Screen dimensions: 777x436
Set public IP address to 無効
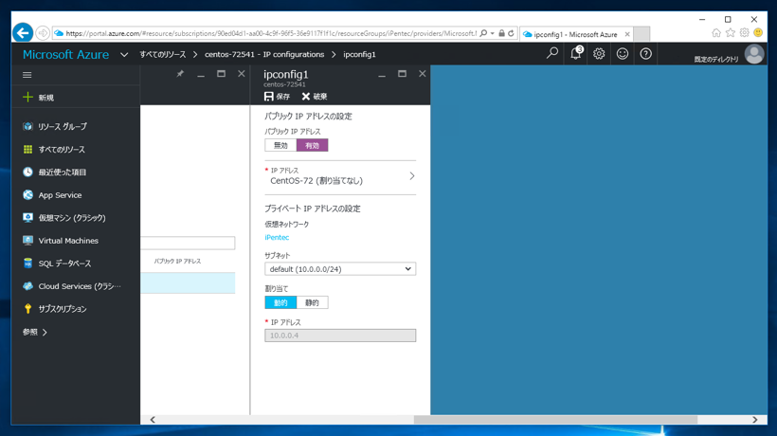tap(280, 145)
